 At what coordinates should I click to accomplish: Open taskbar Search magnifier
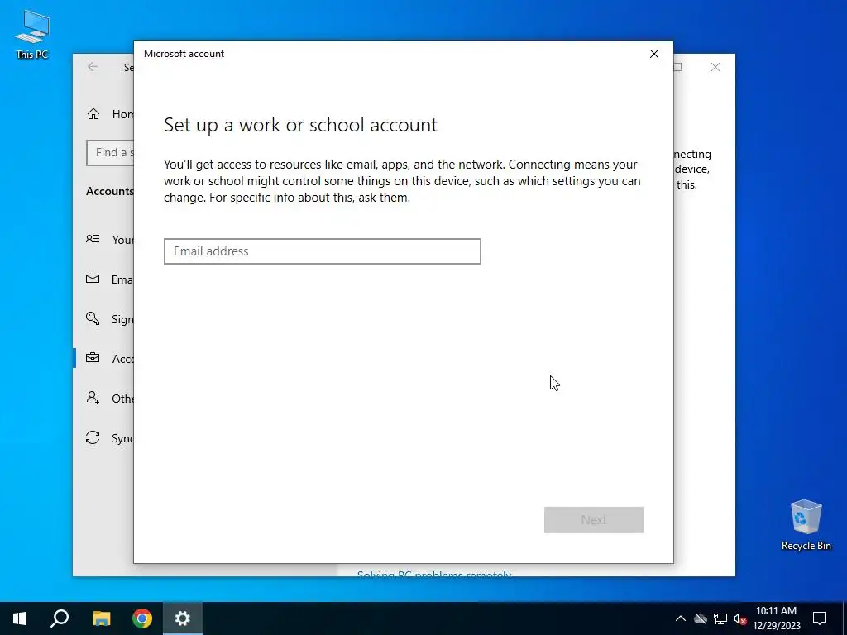pyautogui.click(x=60, y=618)
